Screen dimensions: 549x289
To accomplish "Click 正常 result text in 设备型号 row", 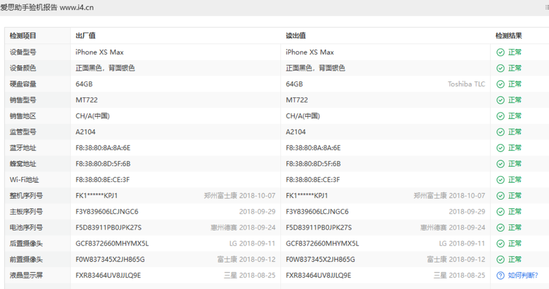I will point(515,53).
